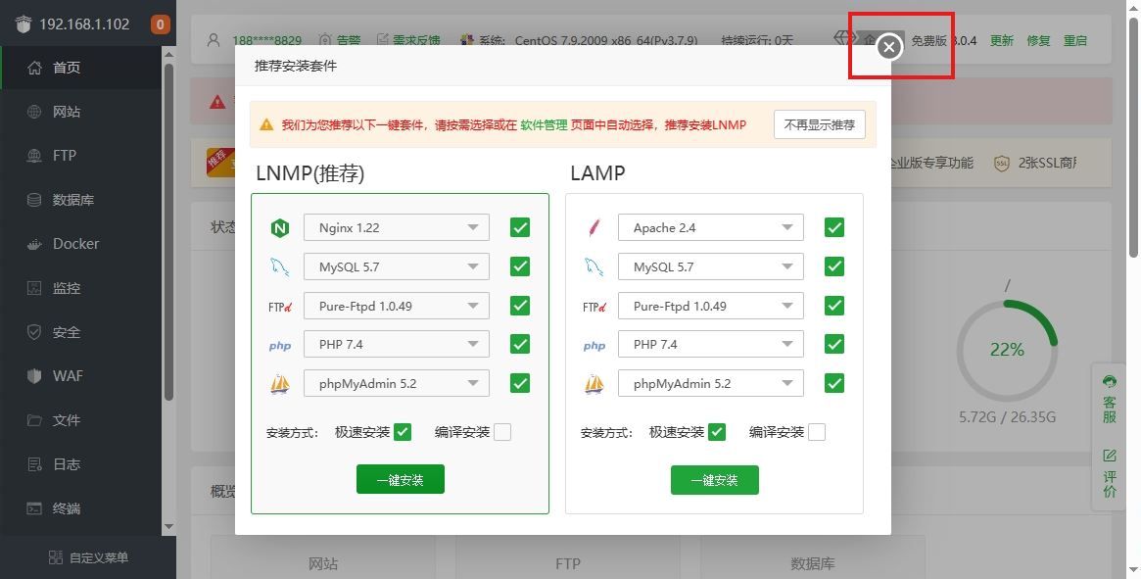The width and height of the screenshot is (1141, 579).
Task: Go to 首页 in the sidebar
Action: pyautogui.click(x=80, y=68)
